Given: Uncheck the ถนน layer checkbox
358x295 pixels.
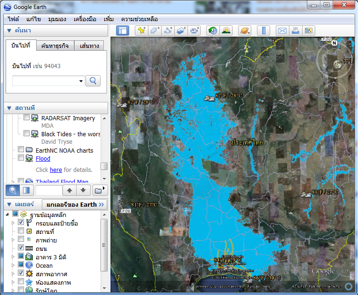Looking at the screenshot, I should (x=21, y=248).
